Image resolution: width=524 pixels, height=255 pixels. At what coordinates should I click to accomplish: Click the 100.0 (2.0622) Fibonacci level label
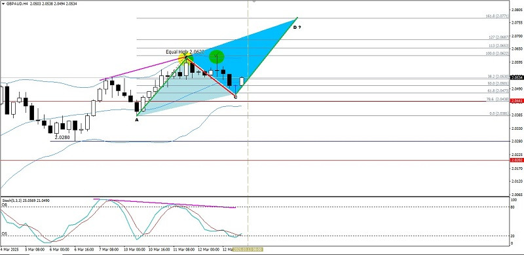tap(498, 53)
